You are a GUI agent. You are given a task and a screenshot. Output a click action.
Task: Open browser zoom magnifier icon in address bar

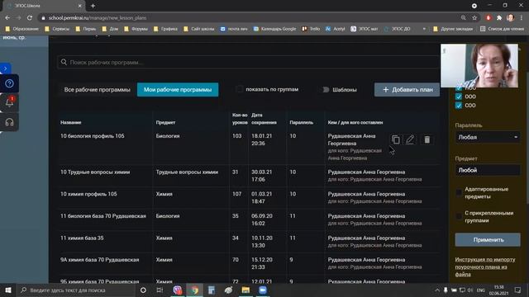click(464, 18)
